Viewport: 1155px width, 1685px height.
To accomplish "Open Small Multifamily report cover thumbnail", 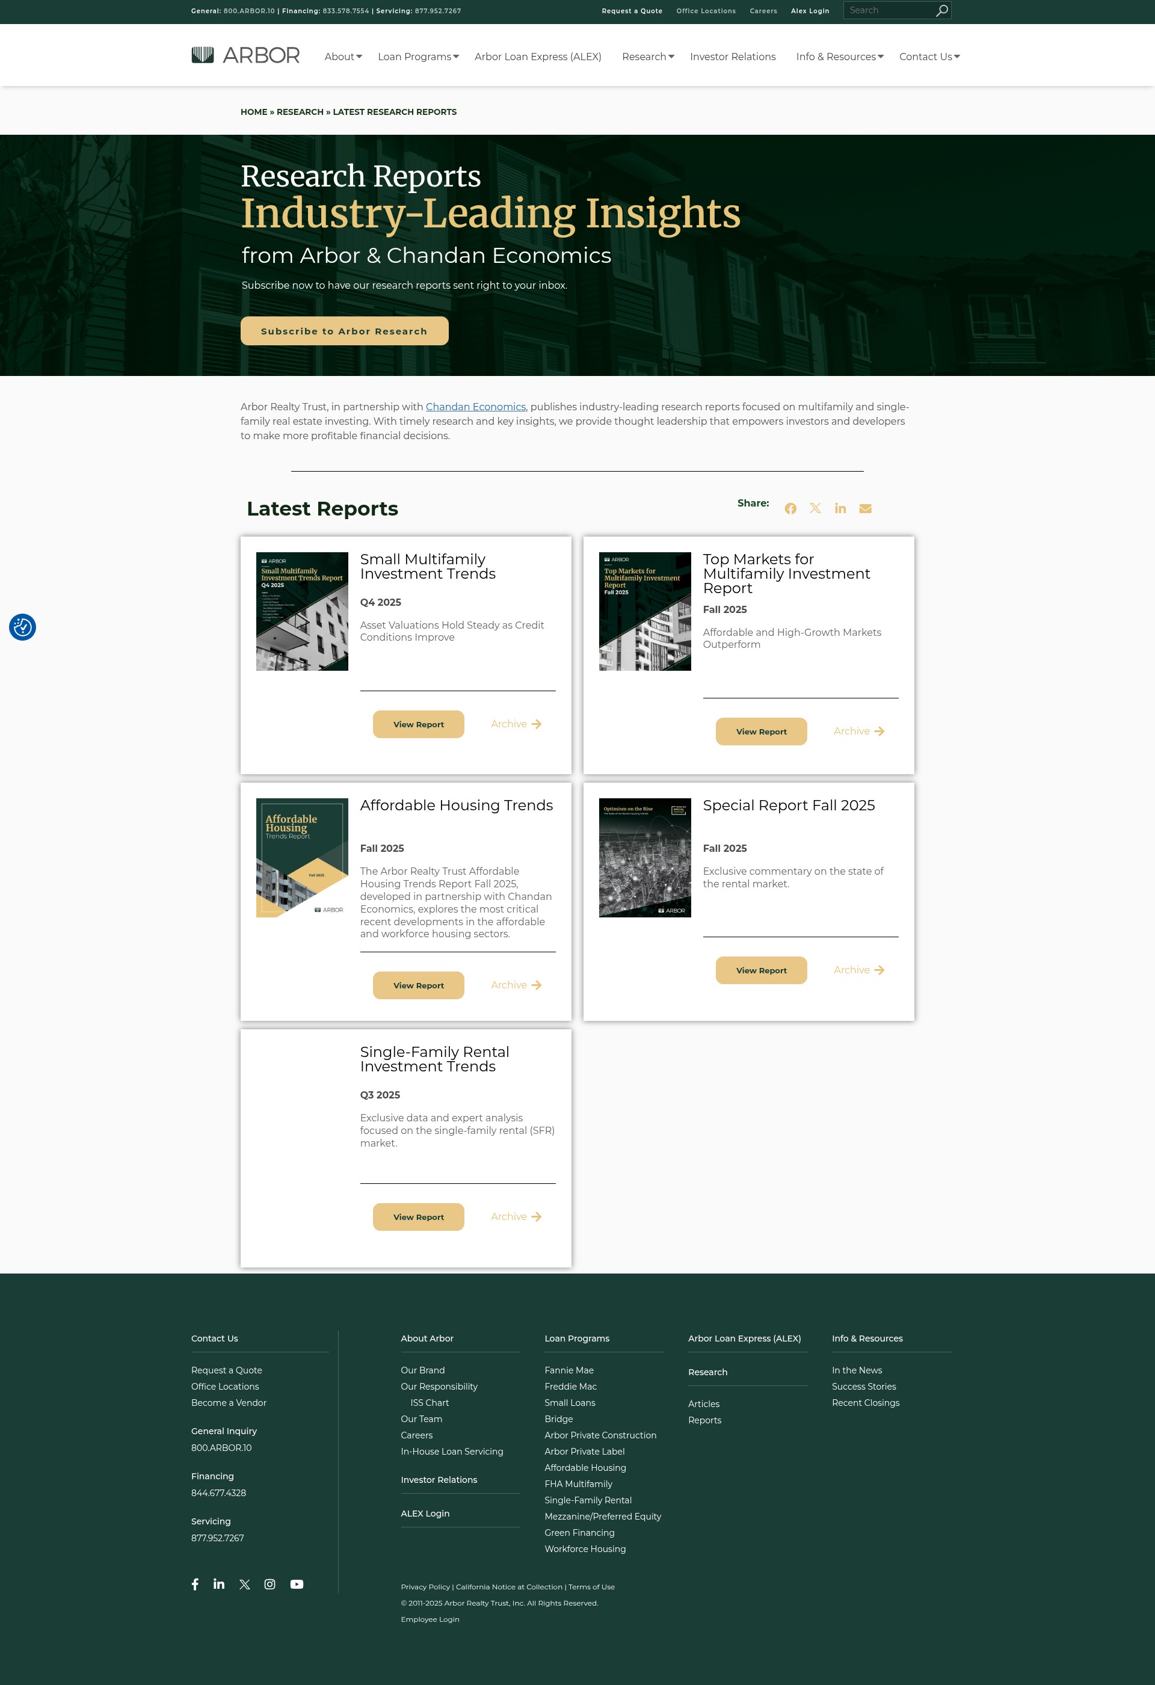I will click(x=301, y=611).
